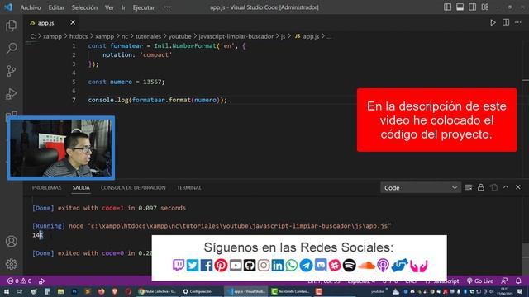The image size is (529, 297).
Task: Open the Run and Debug view
Action: click(x=11, y=94)
